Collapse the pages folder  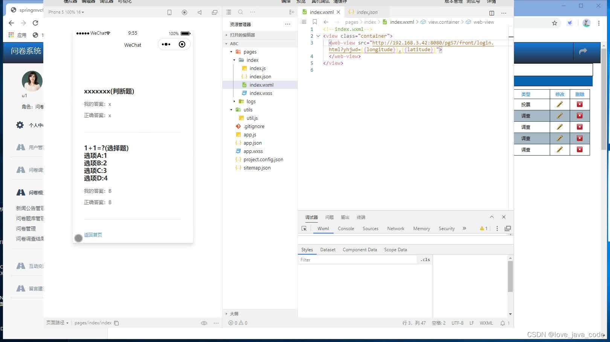231,52
